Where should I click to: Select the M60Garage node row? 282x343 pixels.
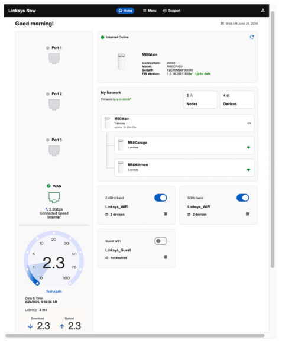[x=184, y=145]
